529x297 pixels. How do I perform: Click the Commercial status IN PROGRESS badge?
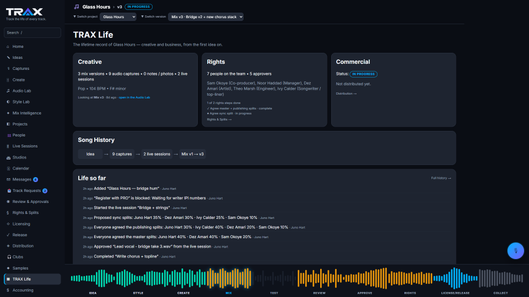pos(363,74)
